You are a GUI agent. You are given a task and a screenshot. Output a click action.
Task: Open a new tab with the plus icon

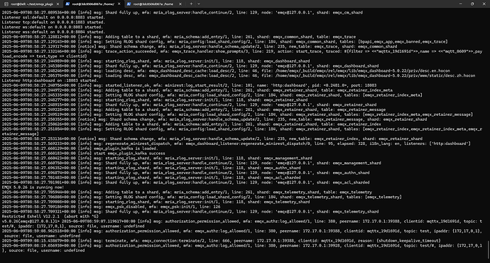(x=191, y=4)
